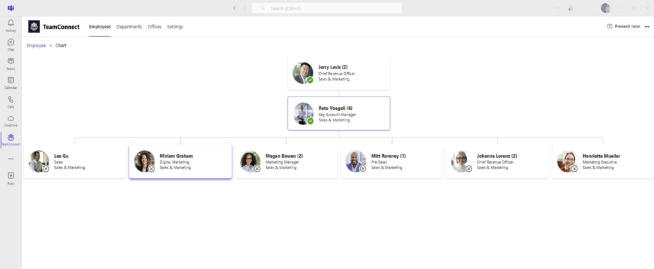The height and width of the screenshot is (269, 654).
Task: Click Henrietta Mueller's profile photo
Action: (x=567, y=161)
